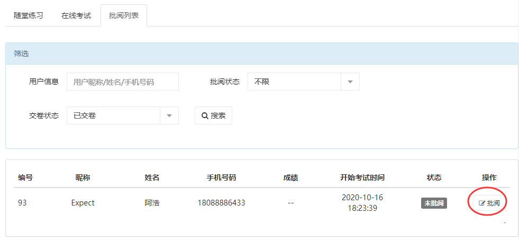Click the 交卷状态 label
This screenshot has width=519, height=241.
44,115
